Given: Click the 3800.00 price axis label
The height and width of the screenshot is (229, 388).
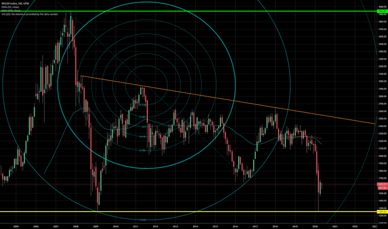Looking at the screenshot, I should pos(382,22).
